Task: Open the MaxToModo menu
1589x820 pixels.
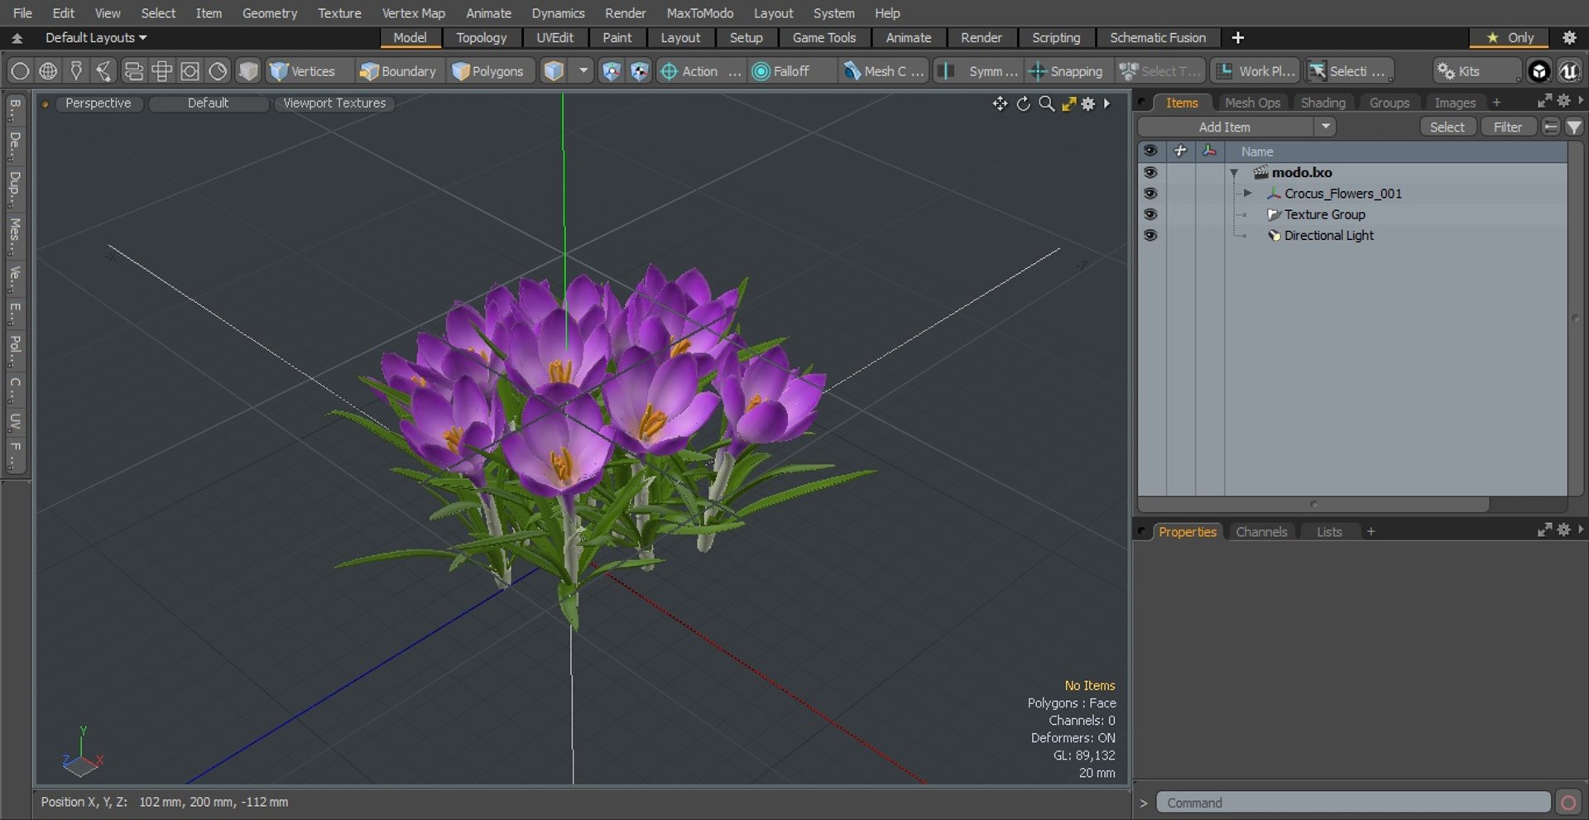Action: pyautogui.click(x=700, y=13)
